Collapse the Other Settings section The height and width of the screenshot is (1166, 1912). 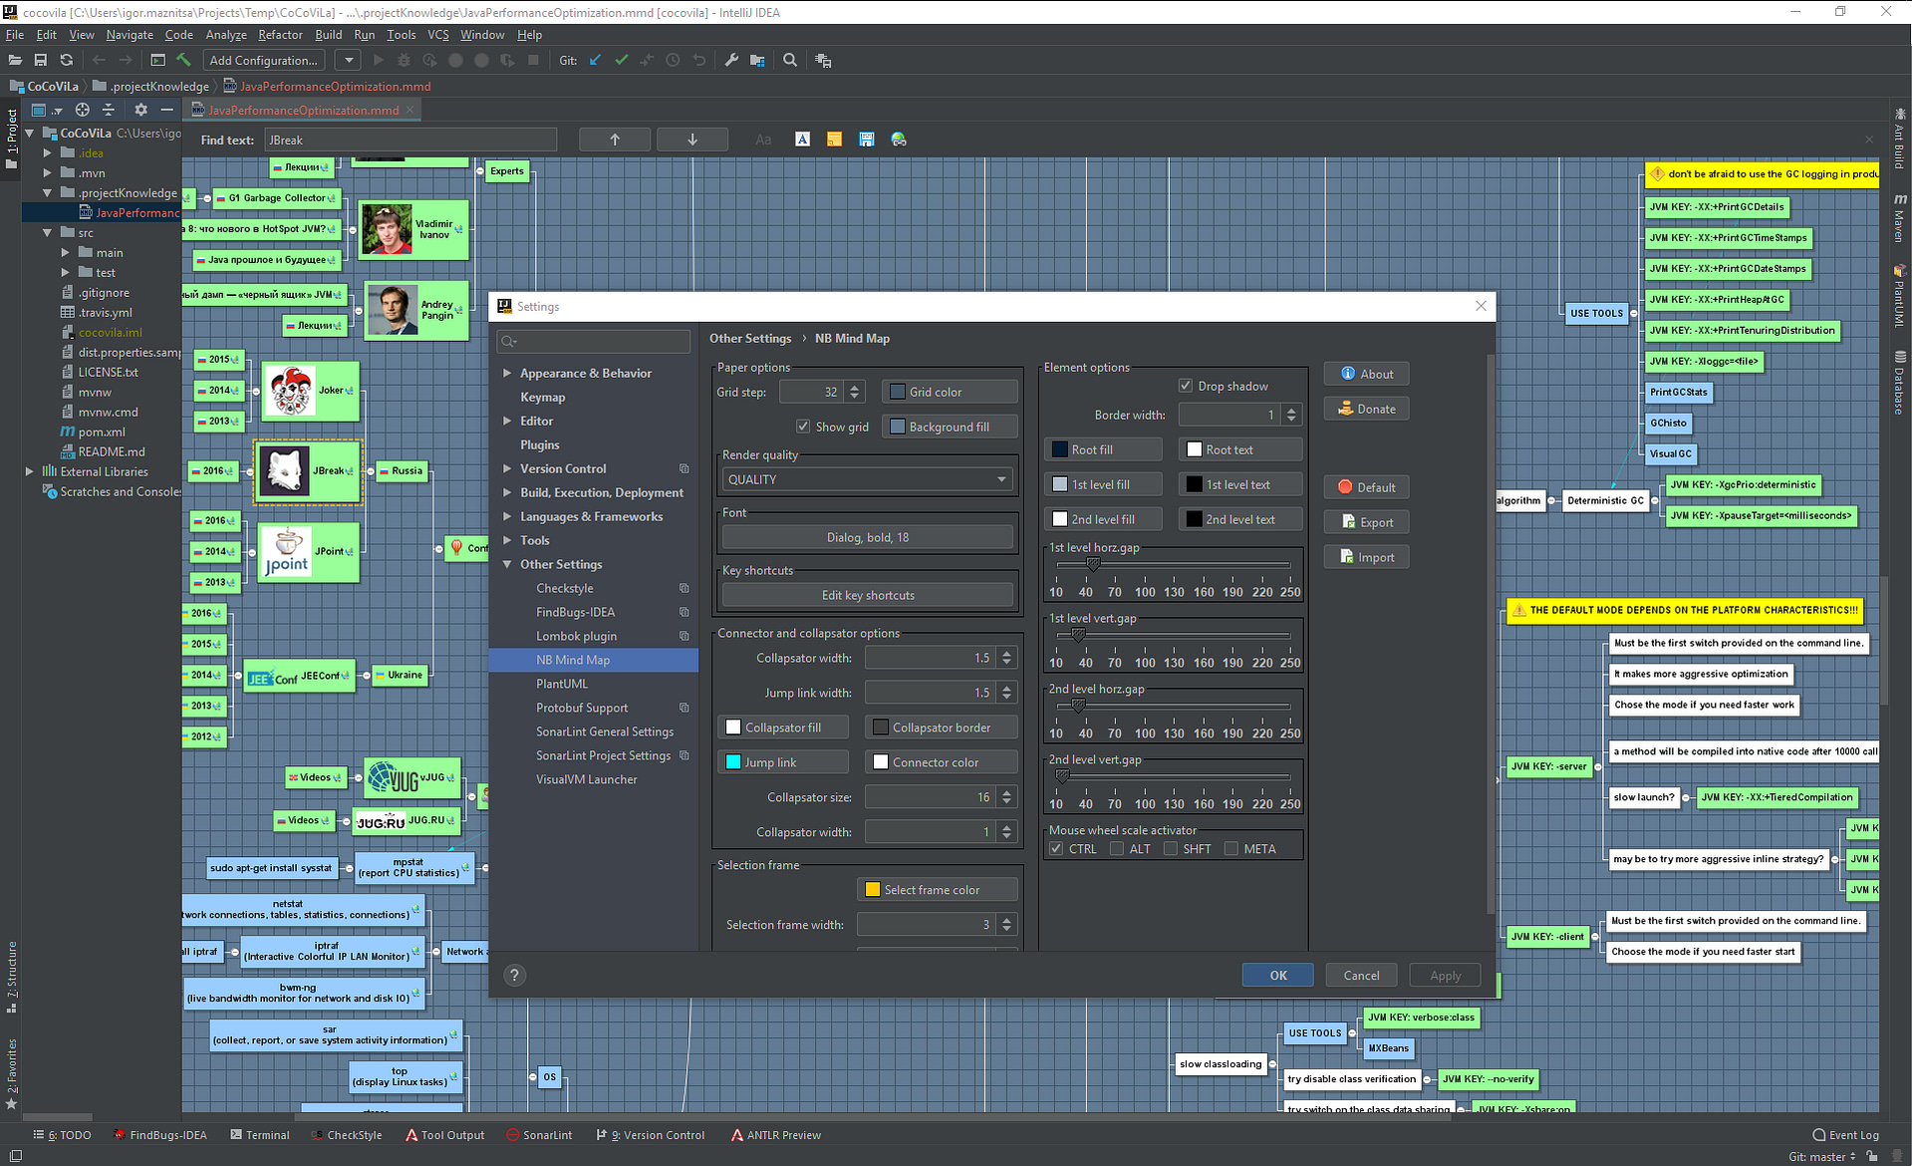point(507,564)
